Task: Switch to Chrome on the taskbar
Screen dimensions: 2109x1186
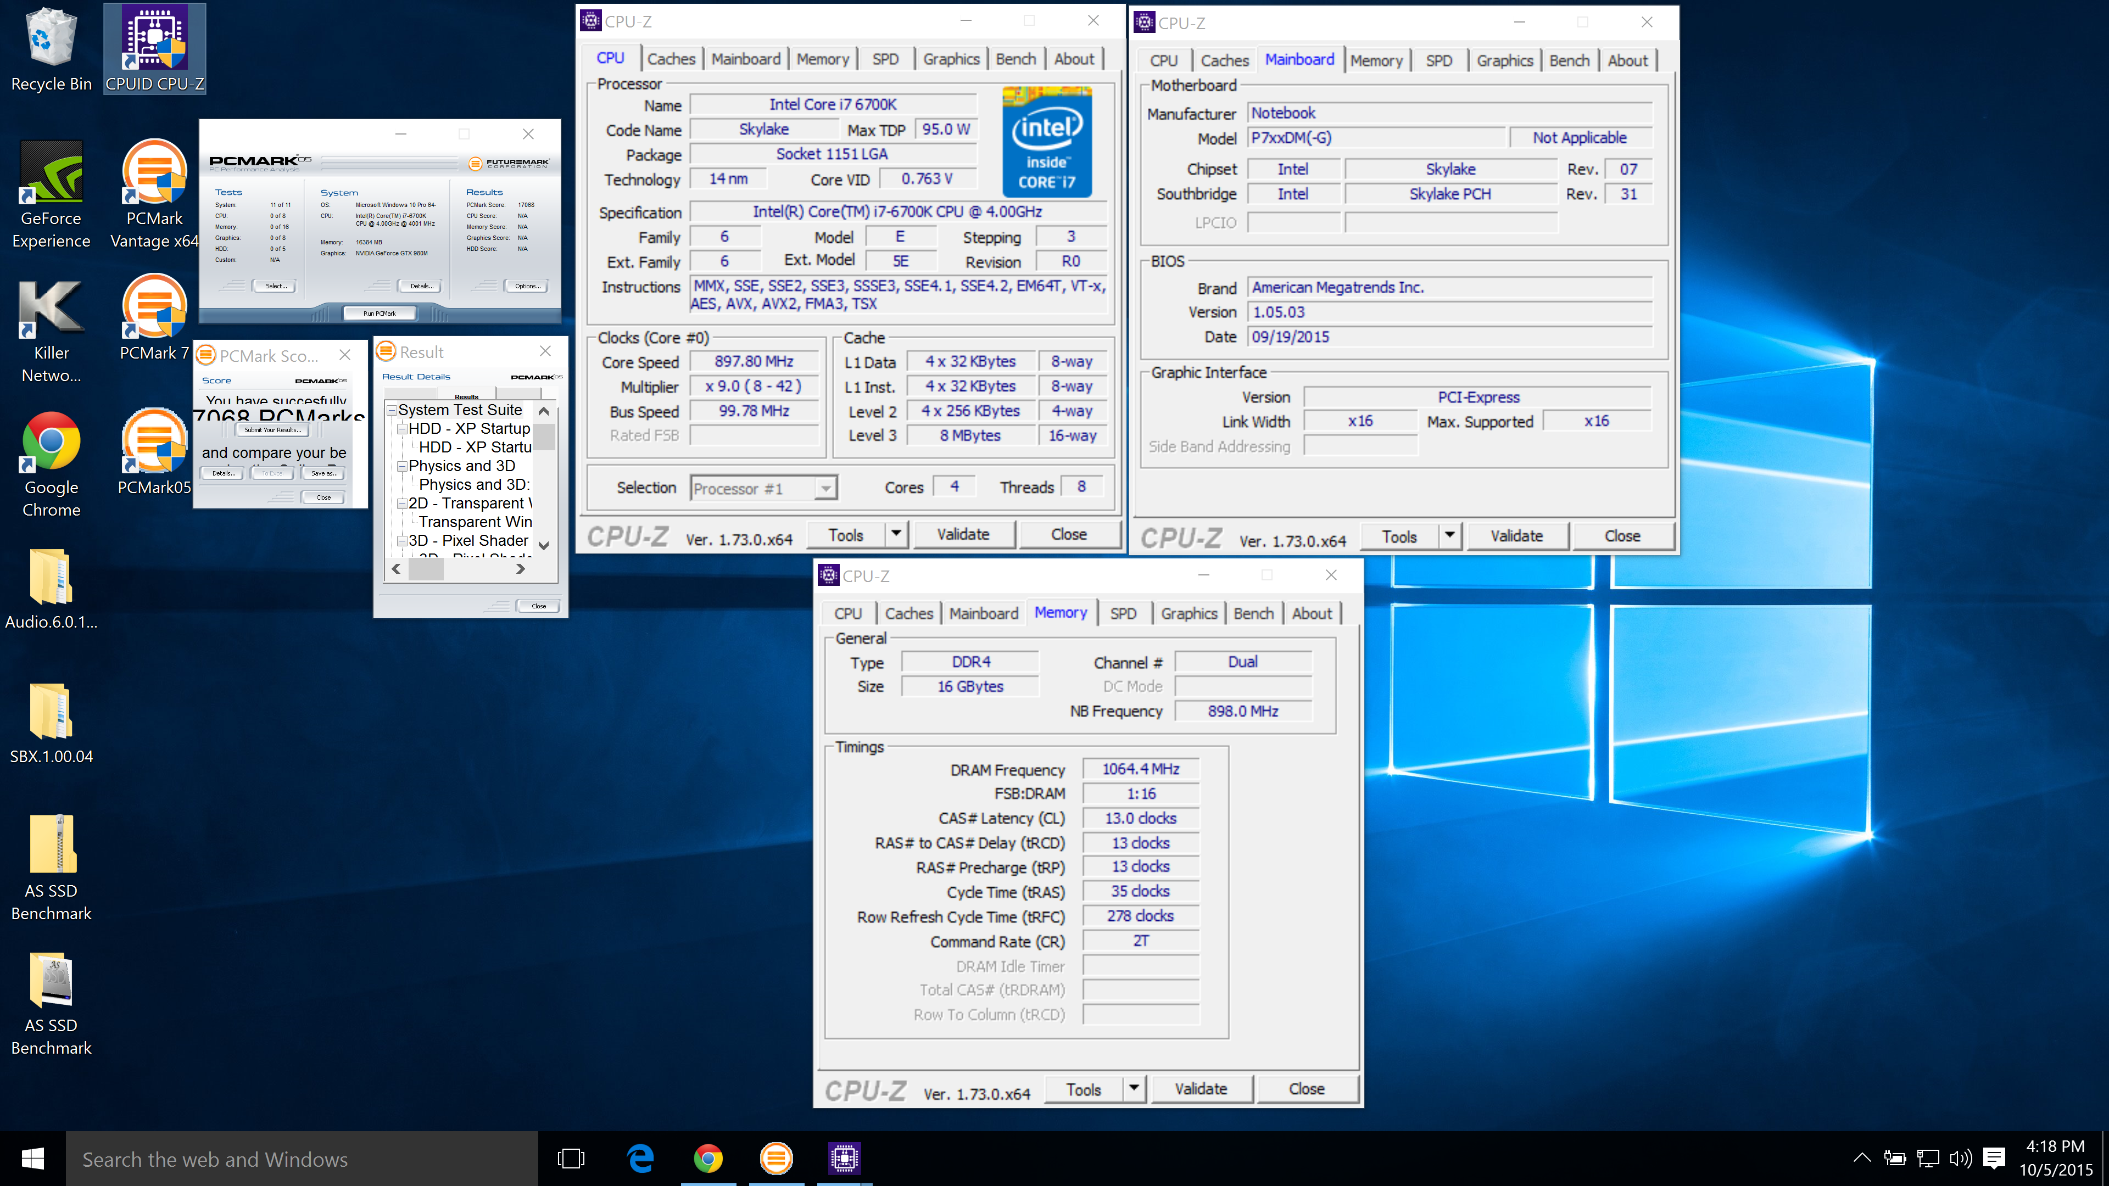Action: click(708, 1159)
